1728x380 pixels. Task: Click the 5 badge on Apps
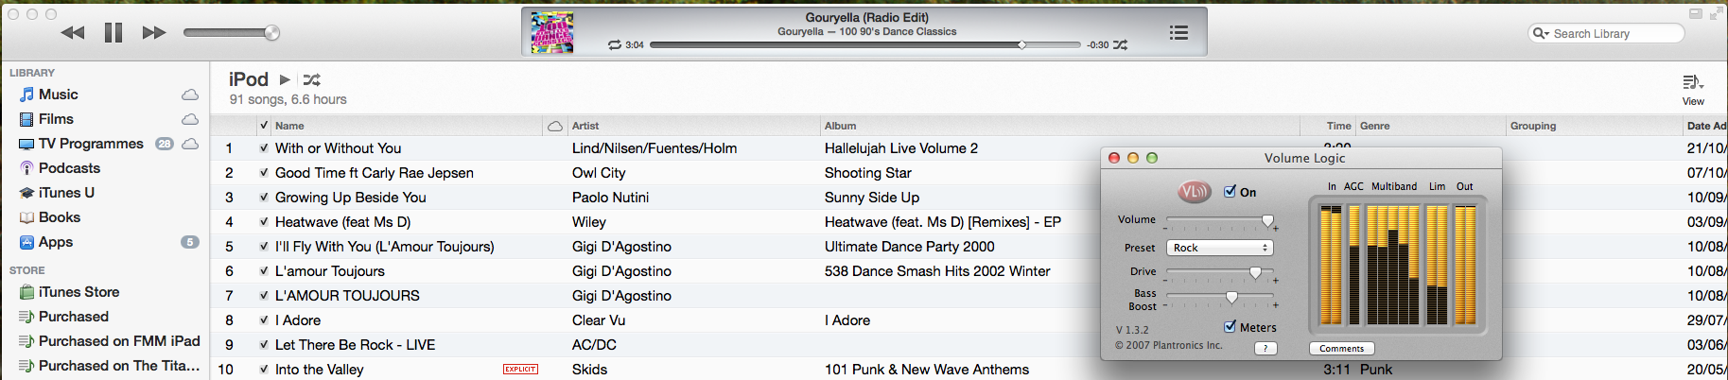pyautogui.click(x=190, y=242)
